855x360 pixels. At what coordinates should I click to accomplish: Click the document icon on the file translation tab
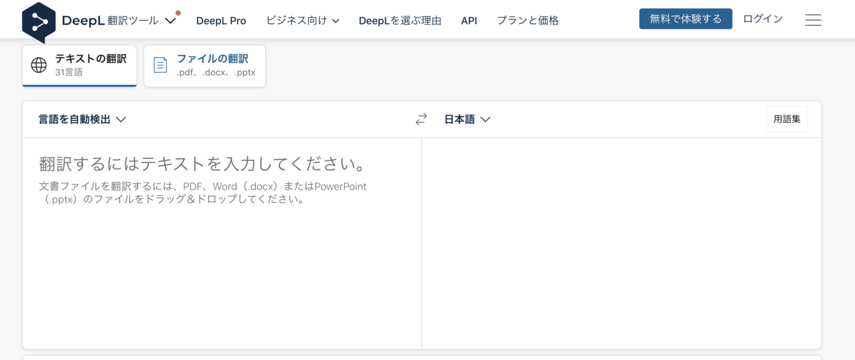click(160, 65)
